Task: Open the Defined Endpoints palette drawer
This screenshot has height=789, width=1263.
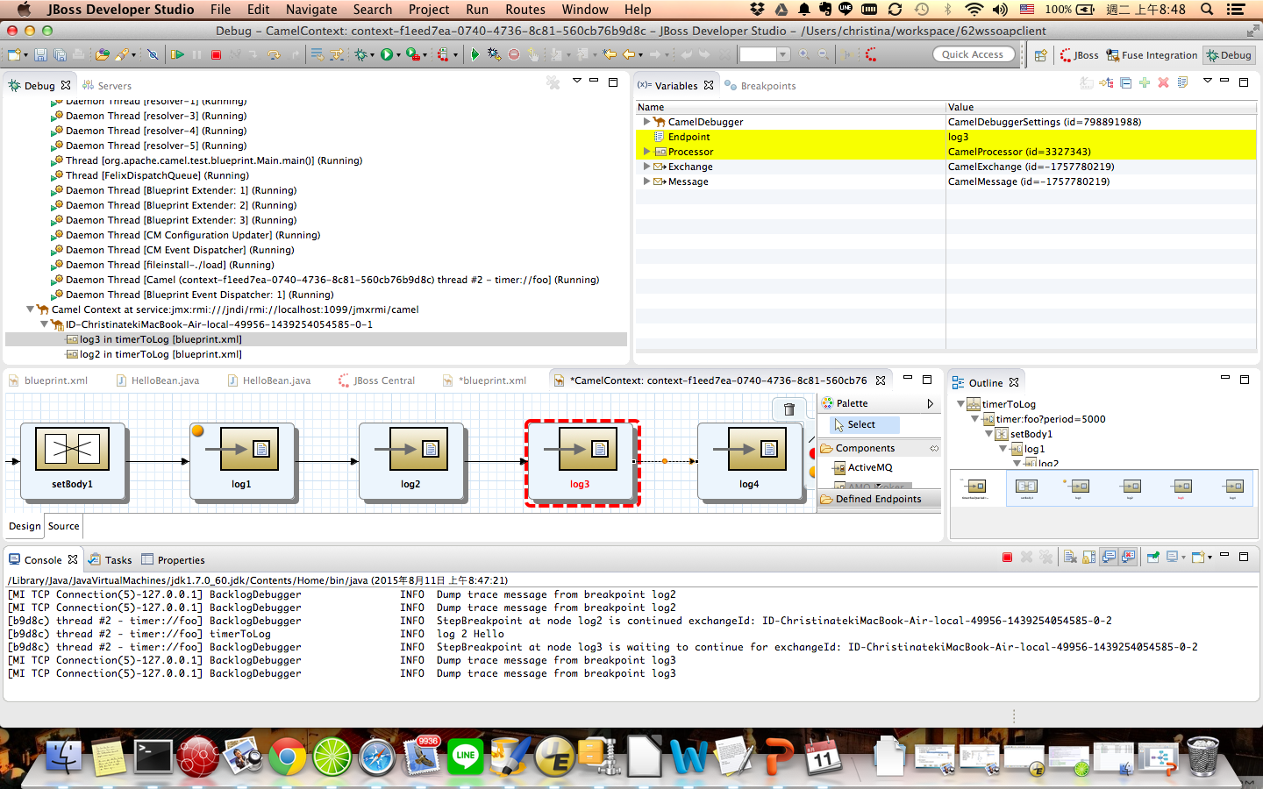Action: coord(880,499)
